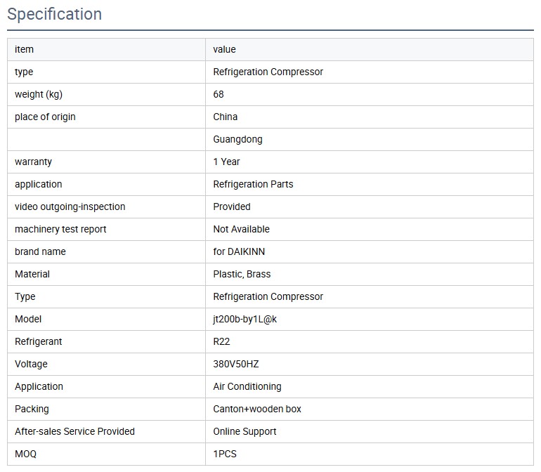Click the 'place of origin' label
This screenshot has height=472, width=541.
pyautogui.click(x=45, y=117)
